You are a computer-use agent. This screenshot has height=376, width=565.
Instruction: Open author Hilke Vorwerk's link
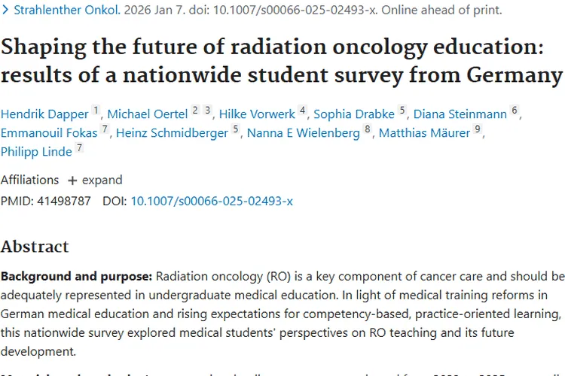point(257,114)
